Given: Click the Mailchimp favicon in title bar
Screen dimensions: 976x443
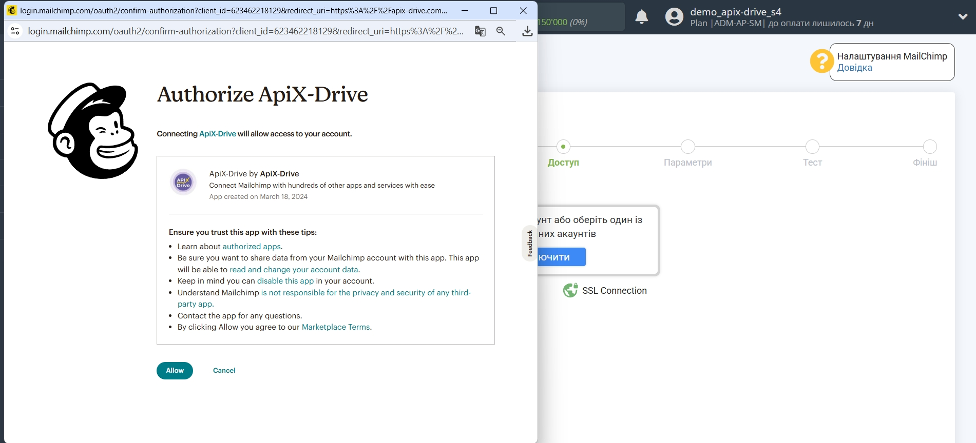Looking at the screenshot, I should 12,10.
